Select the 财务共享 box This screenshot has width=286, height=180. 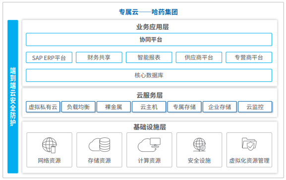(x=99, y=58)
